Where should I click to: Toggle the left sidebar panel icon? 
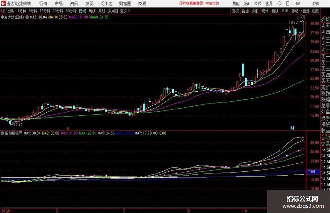3,11
